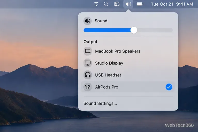Image resolution: width=198 pixels, height=132 pixels.
Task: Set volume higher on slider track
Action: 155,30
